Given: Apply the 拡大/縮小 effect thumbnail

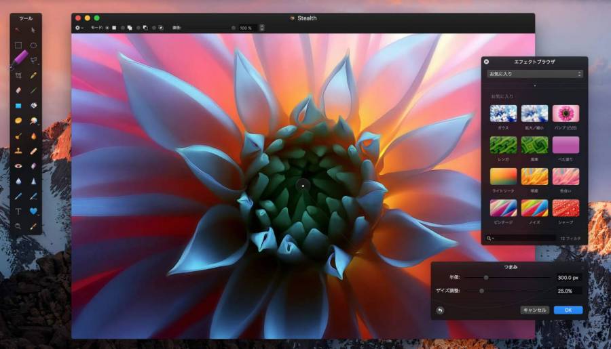Looking at the screenshot, I should (535, 114).
